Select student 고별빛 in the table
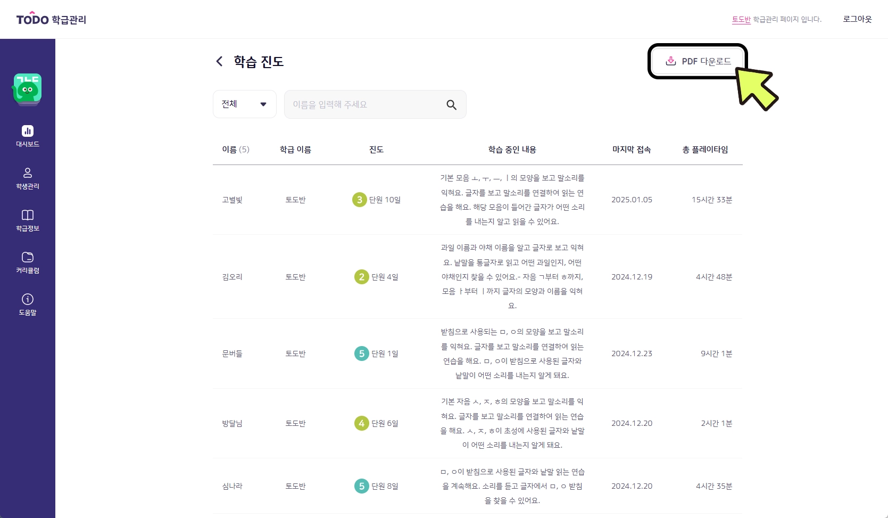Viewport: 888px width, 518px height. pyautogui.click(x=232, y=200)
